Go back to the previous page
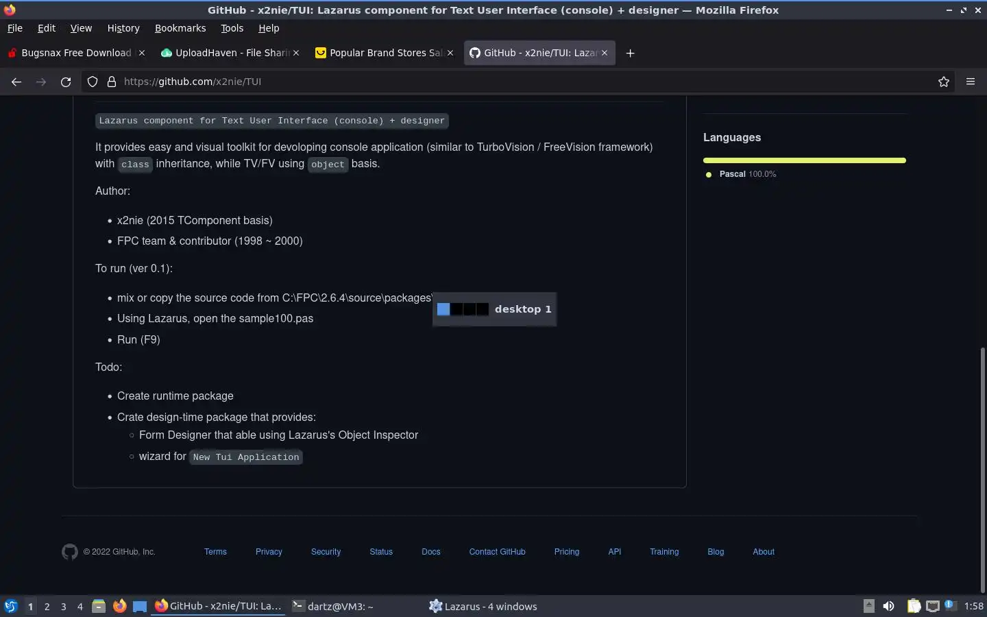This screenshot has width=987, height=617. coord(16,82)
